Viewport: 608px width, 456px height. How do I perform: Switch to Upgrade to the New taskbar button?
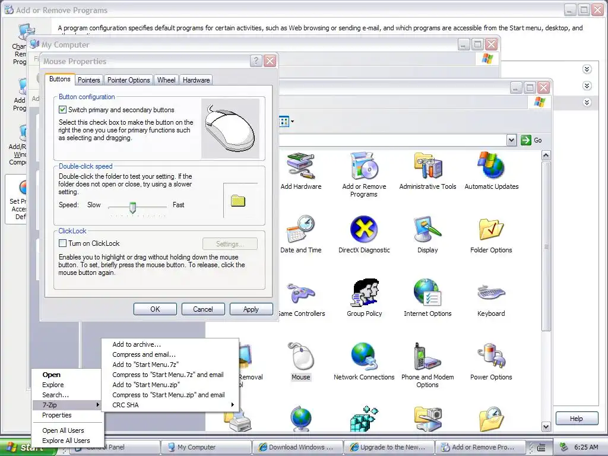[x=389, y=447]
